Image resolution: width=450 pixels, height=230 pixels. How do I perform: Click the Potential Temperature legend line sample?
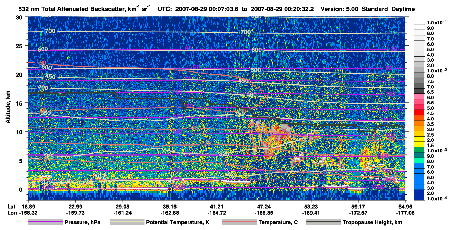point(127,222)
